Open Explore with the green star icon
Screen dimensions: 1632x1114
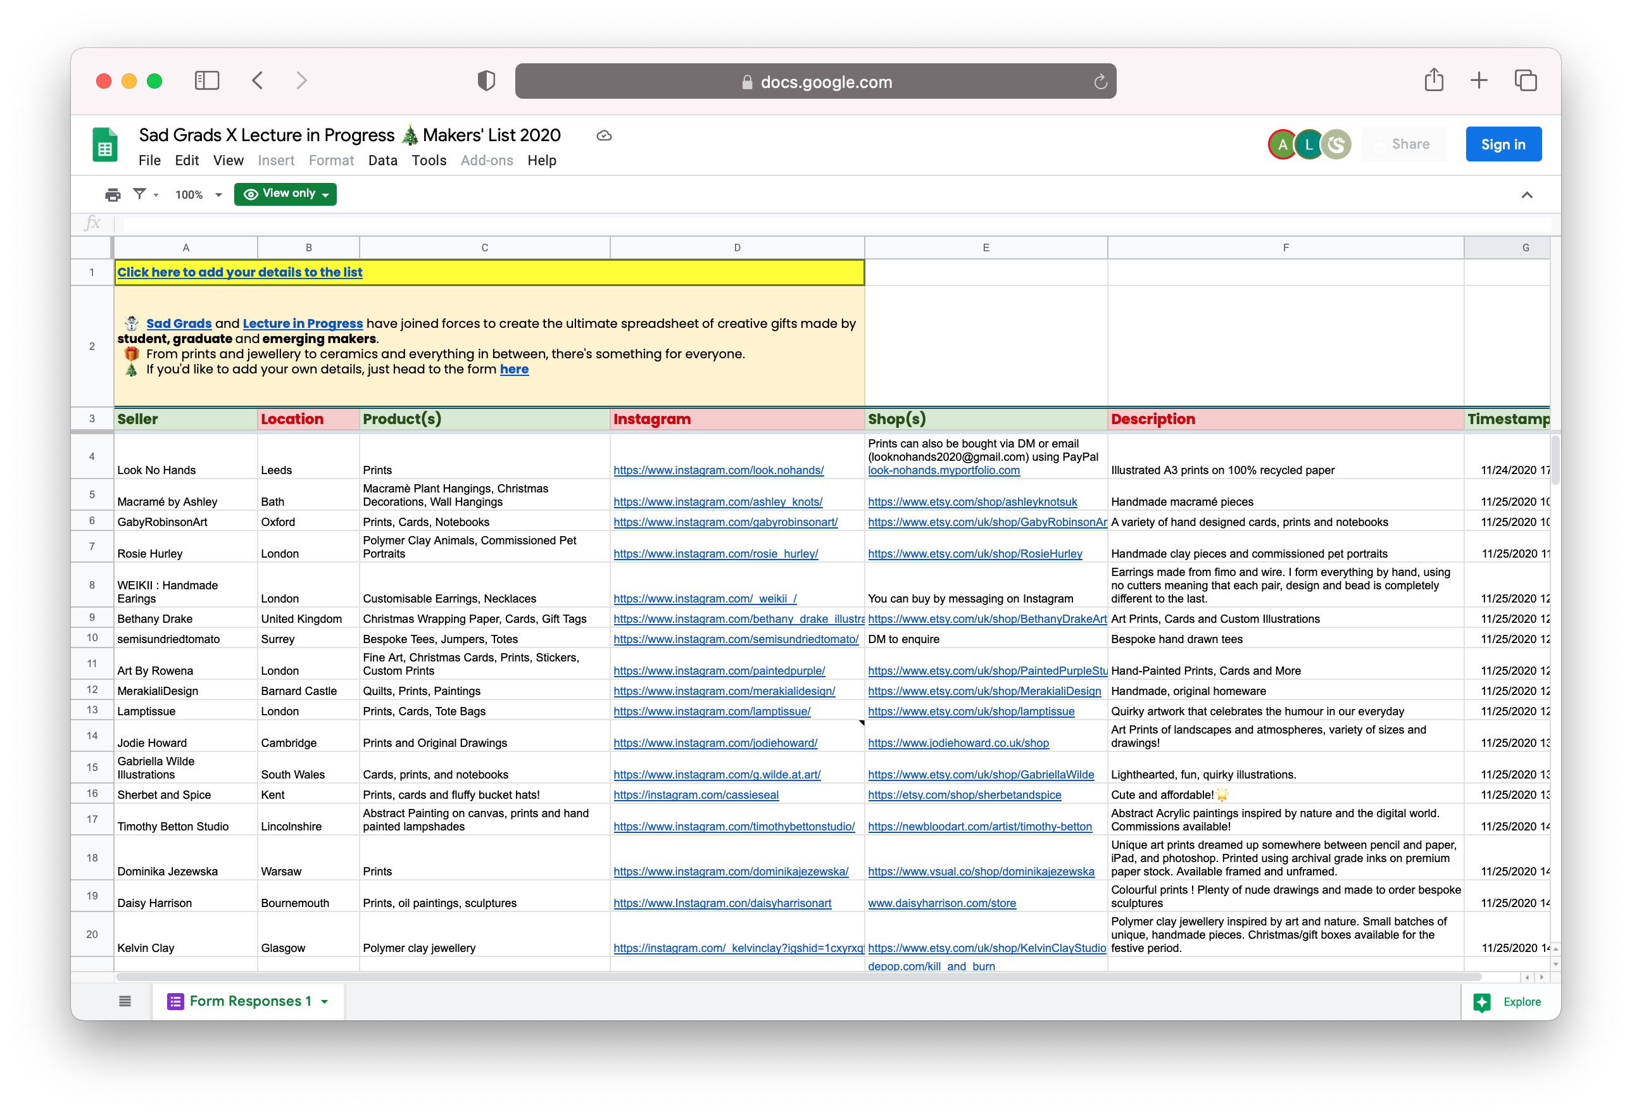(1482, 1002)
